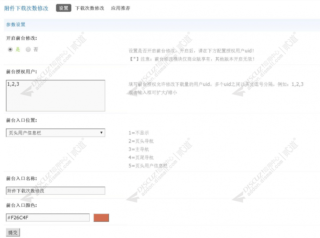Click hint about 英文逗号分隔 uid
The height and width of the screenshot is (238, 320).
tap(216, 84)
